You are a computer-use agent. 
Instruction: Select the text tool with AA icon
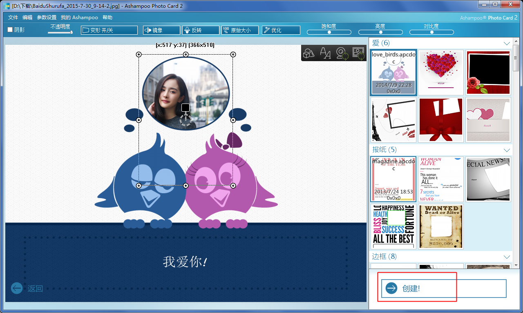[325, 53]
